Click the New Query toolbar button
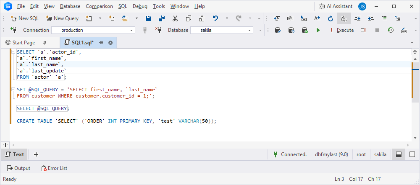This screenshot has width=420, height=185. coord(62,18)
